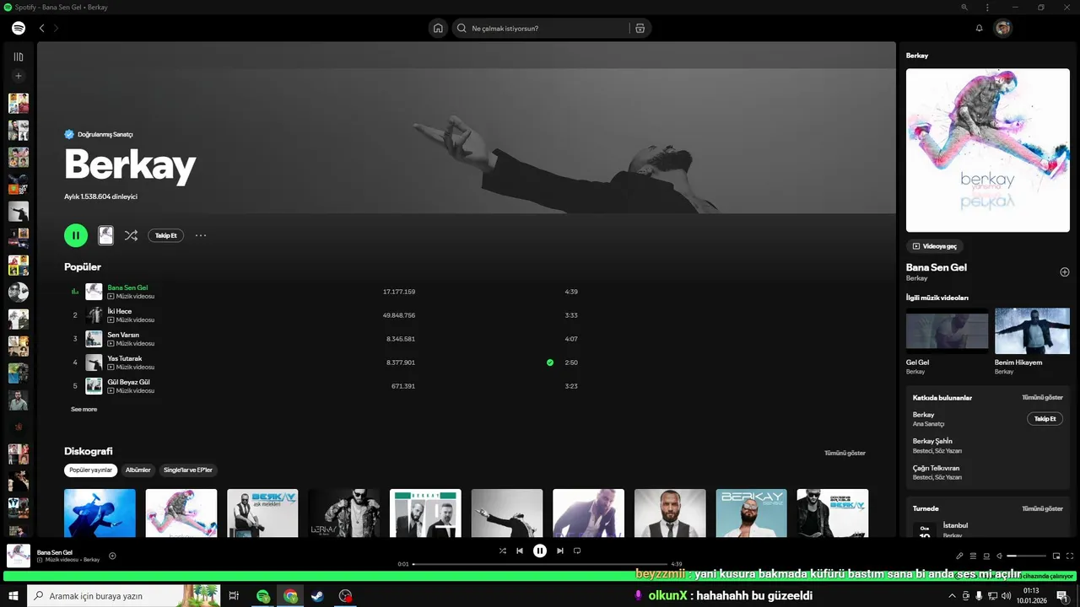Skip to the next track
This screenshot has width=1080, height=607.
pos(560,551)
